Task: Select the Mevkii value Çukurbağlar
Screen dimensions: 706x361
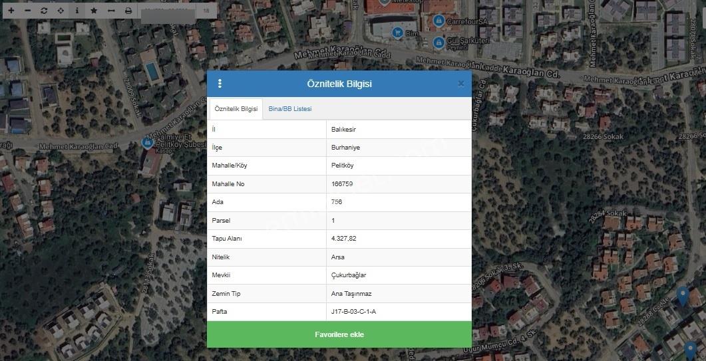Action: pos(399,275)
